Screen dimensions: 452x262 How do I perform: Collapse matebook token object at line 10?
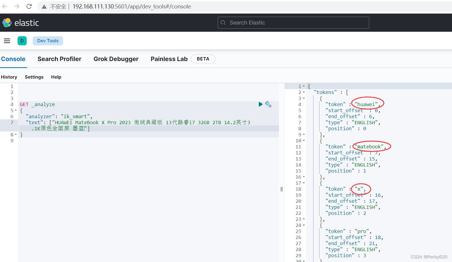pos(304,141)
